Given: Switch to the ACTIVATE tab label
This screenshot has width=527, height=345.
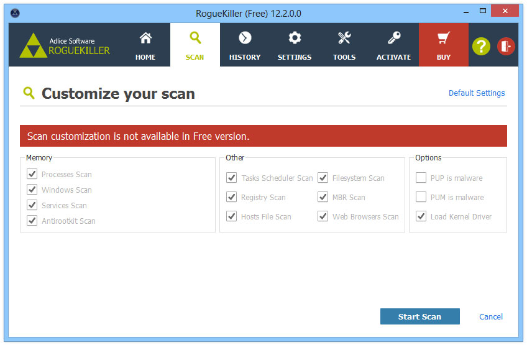Looking at the screenshot, I should (x=394, y=57).
